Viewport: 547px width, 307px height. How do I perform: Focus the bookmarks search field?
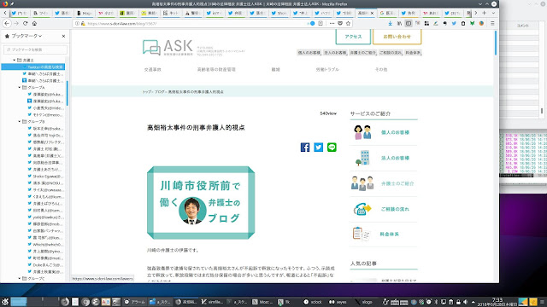(x=35, y=49)
